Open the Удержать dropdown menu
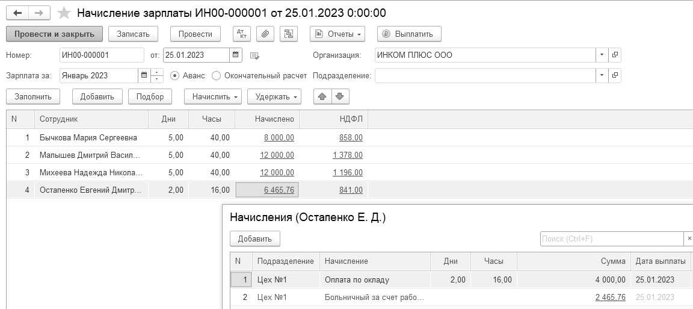The image size is (693, 309). [x=274, y=96]
